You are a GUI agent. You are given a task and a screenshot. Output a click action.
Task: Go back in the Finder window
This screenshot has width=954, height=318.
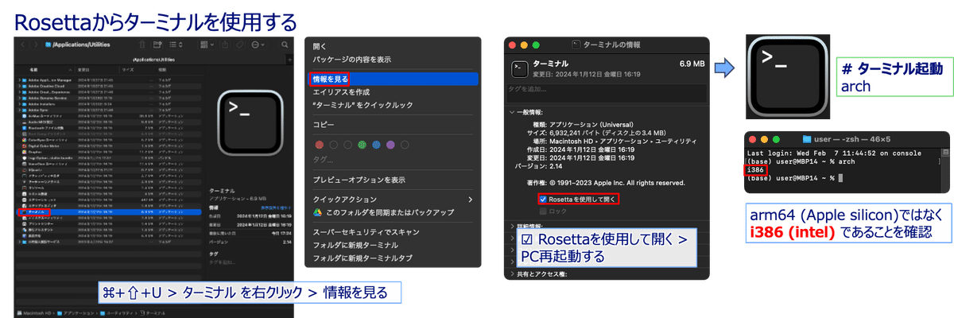[22, 45]
